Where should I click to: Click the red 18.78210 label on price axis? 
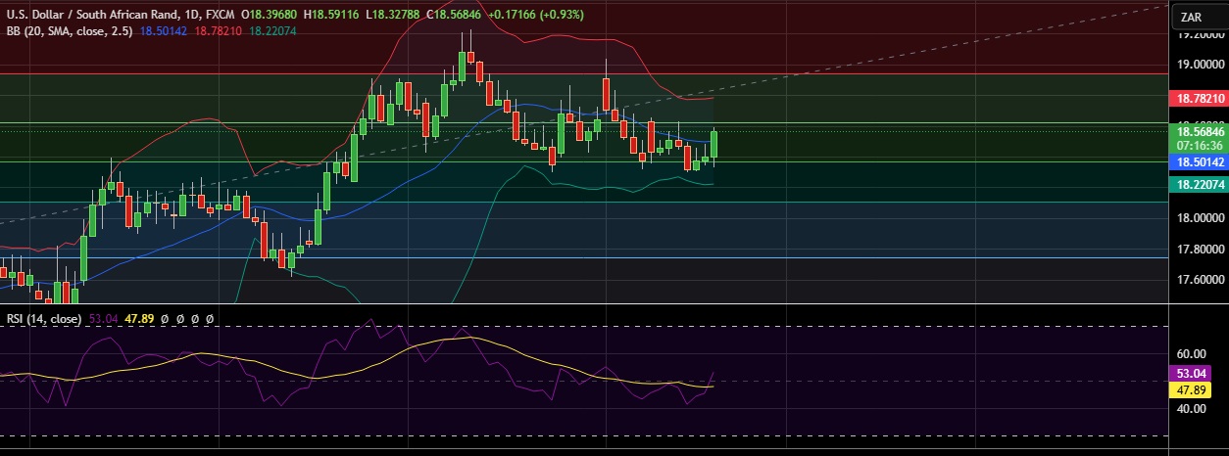[1199, 99]
